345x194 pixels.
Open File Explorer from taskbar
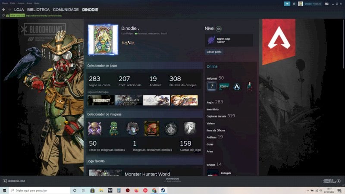point(101,191)
